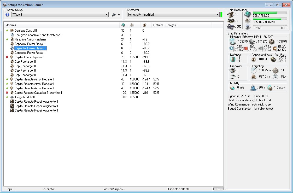293x193 pixels.
Task: Click the Stats button at bottom right
Action: pos(218,189)
